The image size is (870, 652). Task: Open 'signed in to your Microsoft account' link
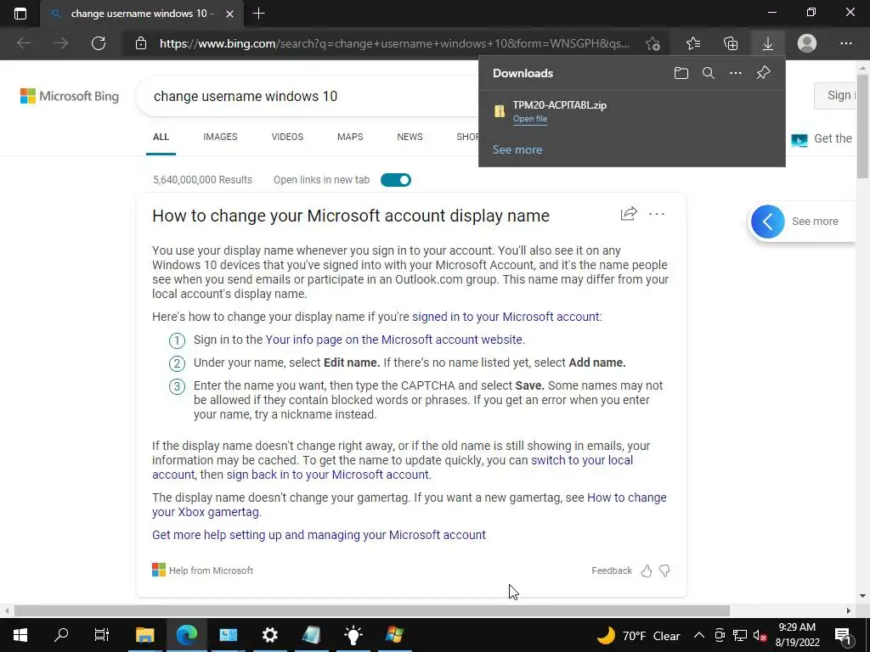point(506,317)
